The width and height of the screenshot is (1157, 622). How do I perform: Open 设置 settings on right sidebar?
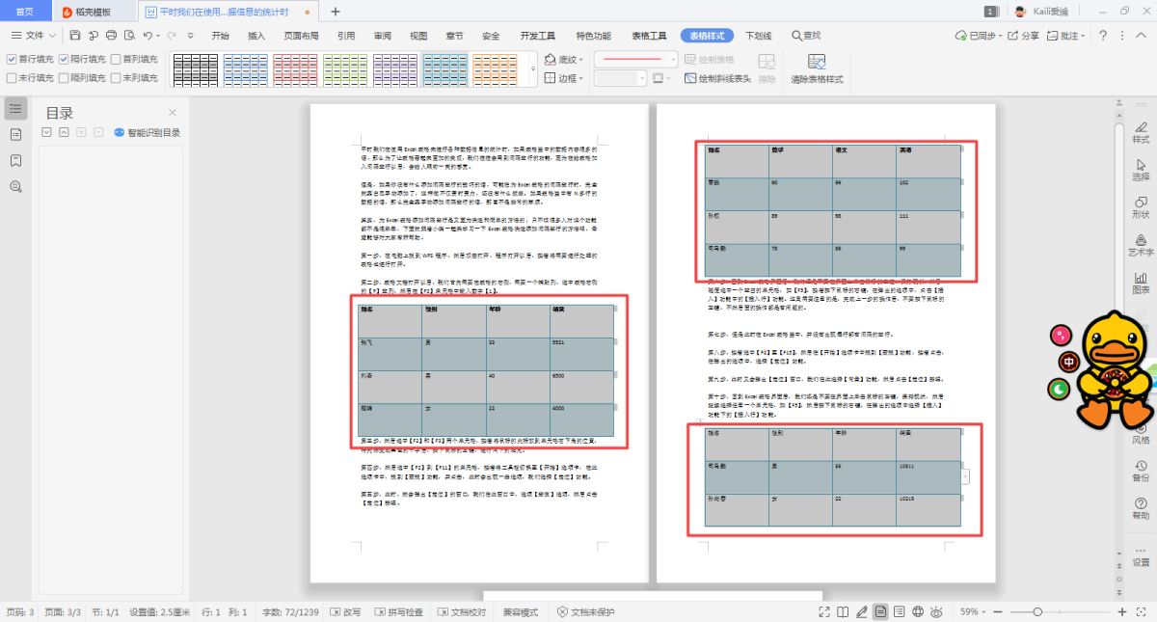(x=1141, y=554)
